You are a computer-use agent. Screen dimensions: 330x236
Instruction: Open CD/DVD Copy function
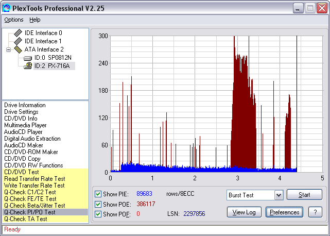(22, 159)
